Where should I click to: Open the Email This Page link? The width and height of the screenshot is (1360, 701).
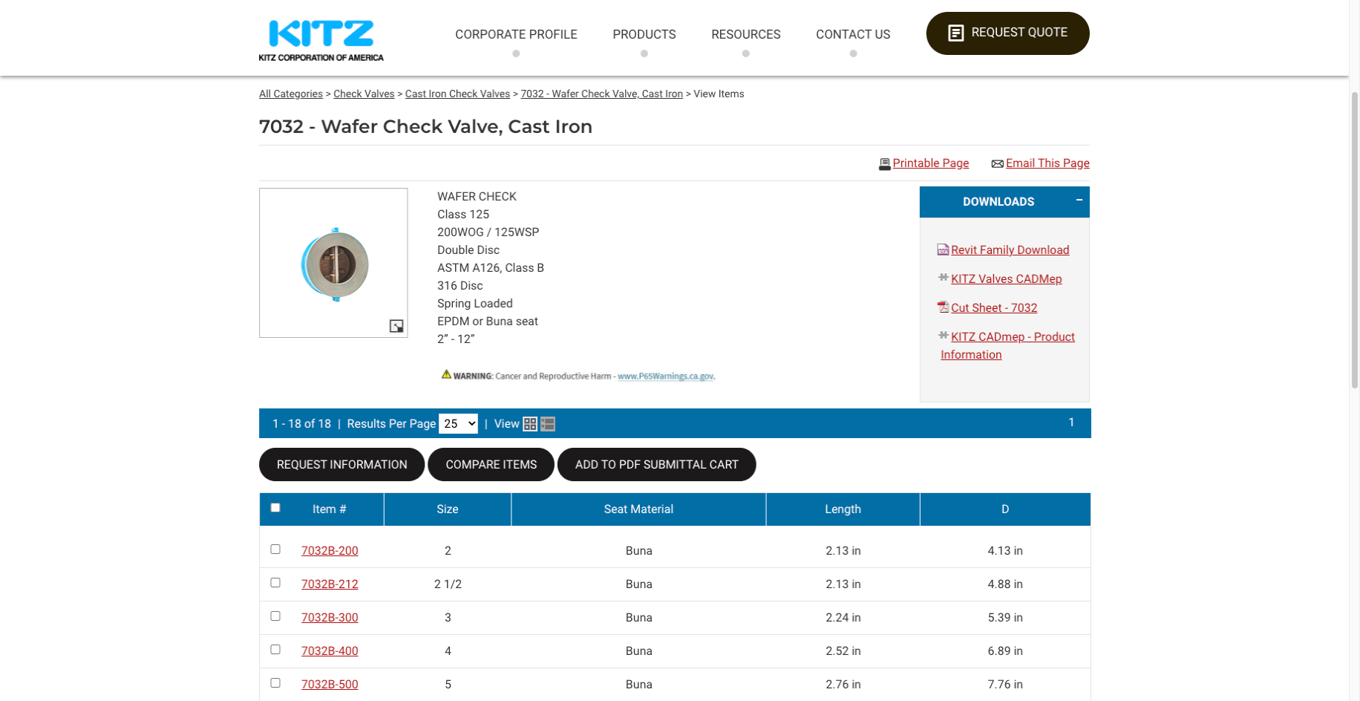(x=1047, y=163)
